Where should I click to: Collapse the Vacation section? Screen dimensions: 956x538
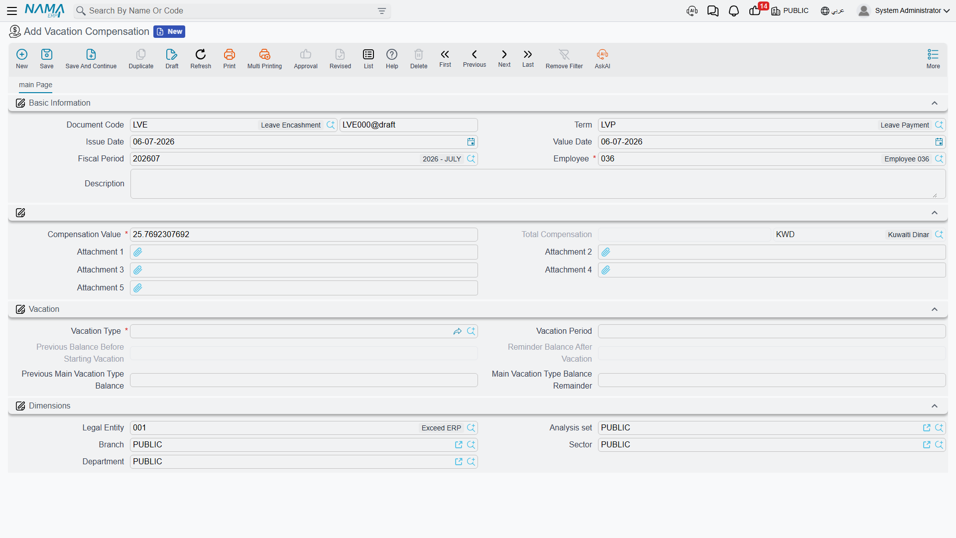935,309
